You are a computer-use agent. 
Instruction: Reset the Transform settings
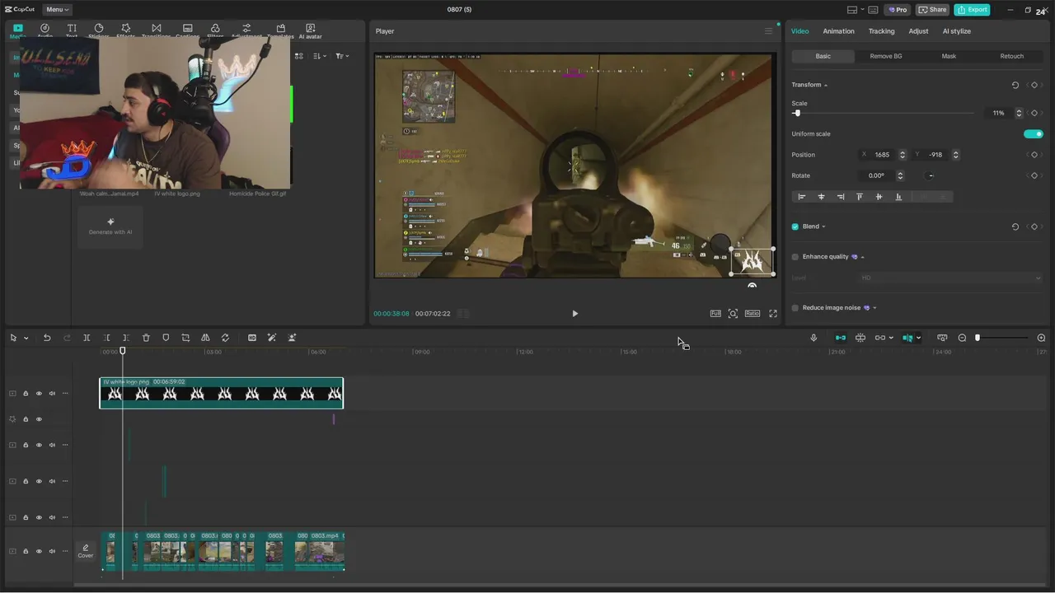pos(1015,85)
